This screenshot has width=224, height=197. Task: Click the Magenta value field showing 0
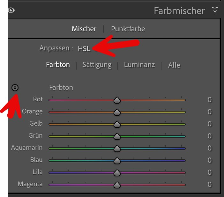point(210,185)
